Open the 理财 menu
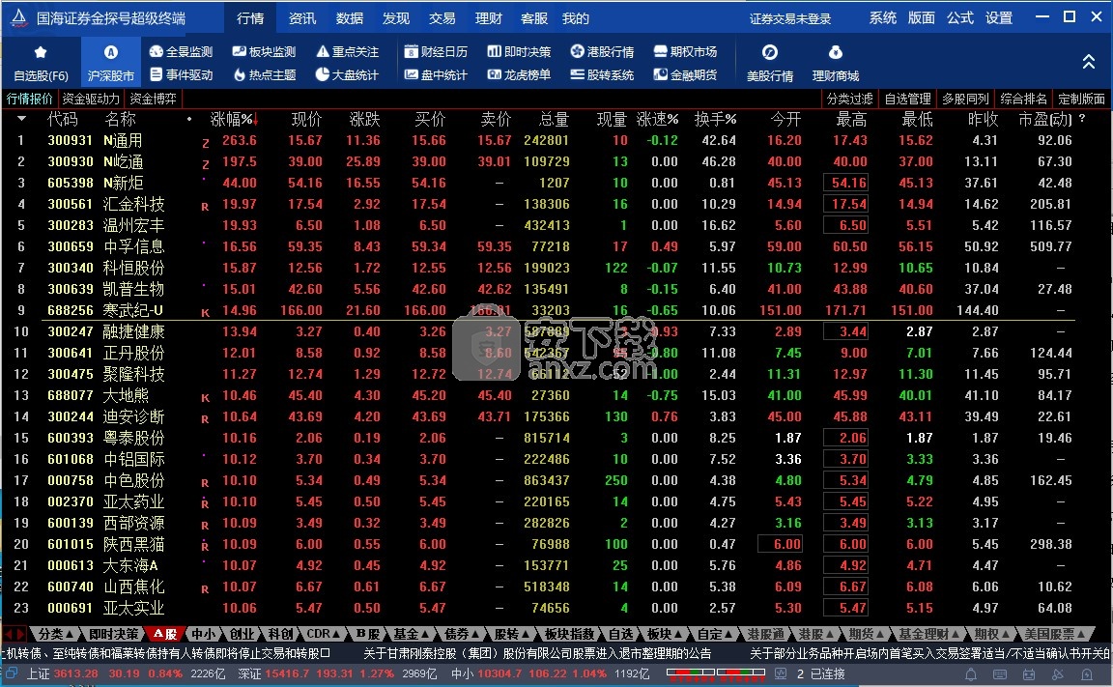 (488, 18)
